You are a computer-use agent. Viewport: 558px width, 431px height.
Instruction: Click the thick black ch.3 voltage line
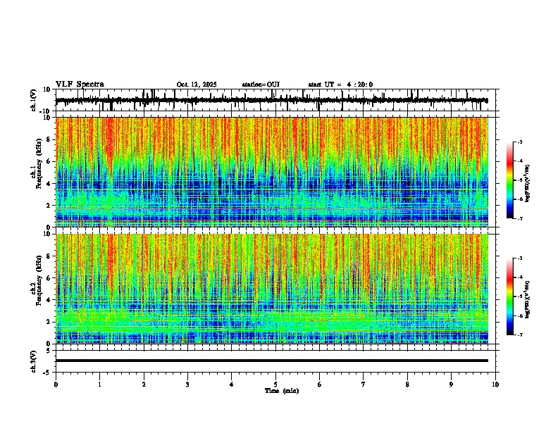[x=272, y=361]
